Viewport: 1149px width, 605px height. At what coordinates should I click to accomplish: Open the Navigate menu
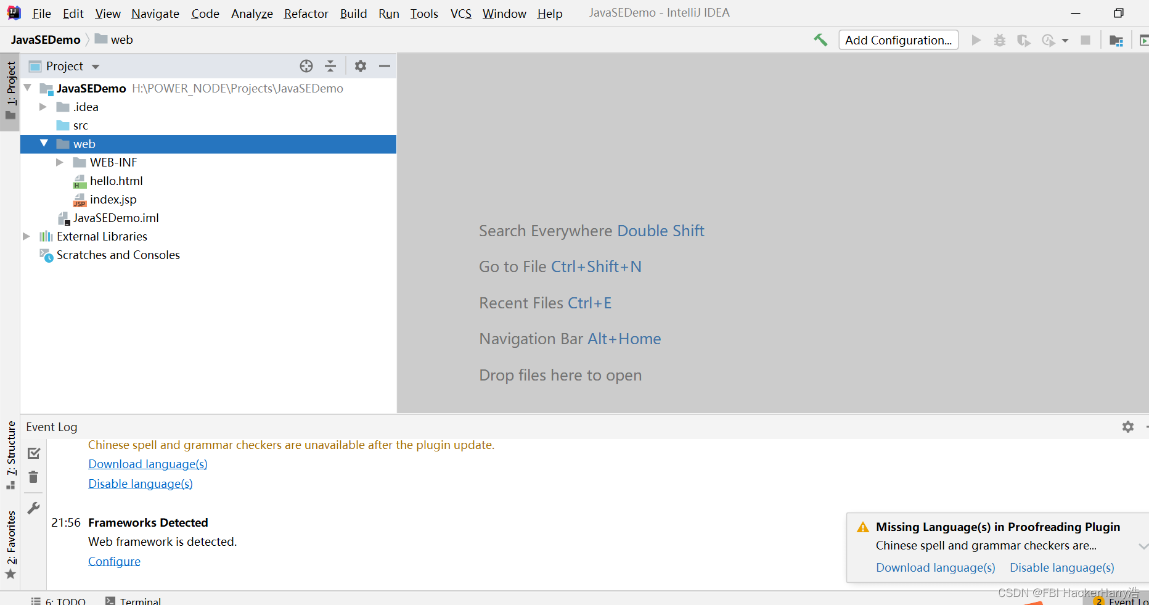155,13
